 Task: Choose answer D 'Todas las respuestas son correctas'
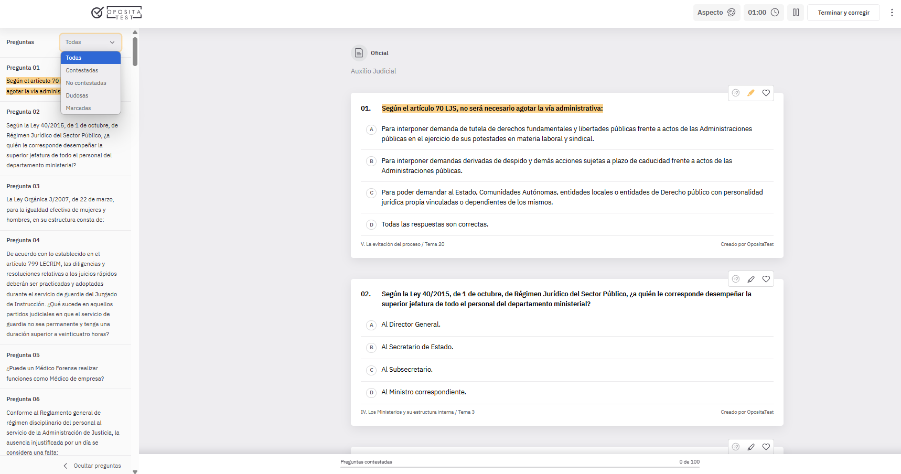(567, 224)
